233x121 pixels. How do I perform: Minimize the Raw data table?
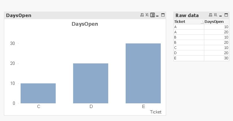pyautogui.click(x=221, y=16)
